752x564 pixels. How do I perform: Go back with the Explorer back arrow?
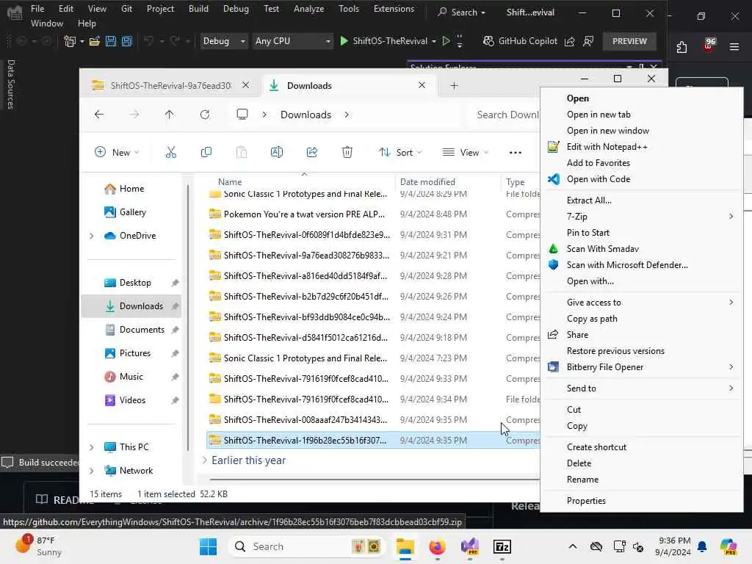(x=99, y=115)
